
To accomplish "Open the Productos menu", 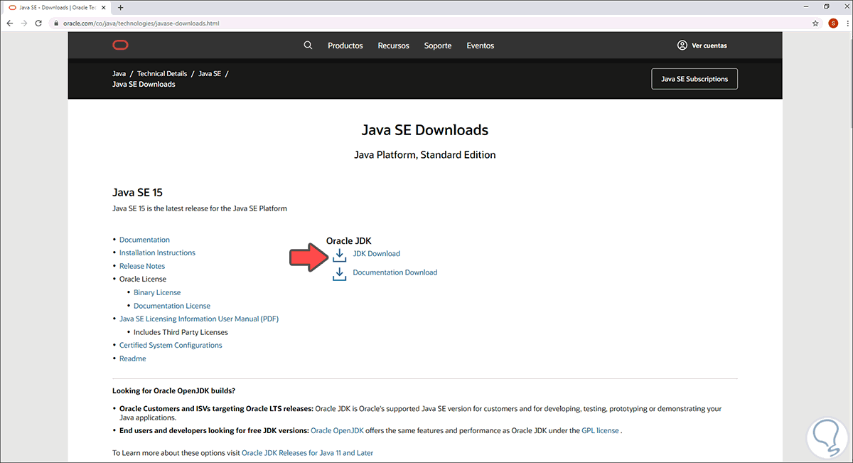I will click(x=345, y=45).
